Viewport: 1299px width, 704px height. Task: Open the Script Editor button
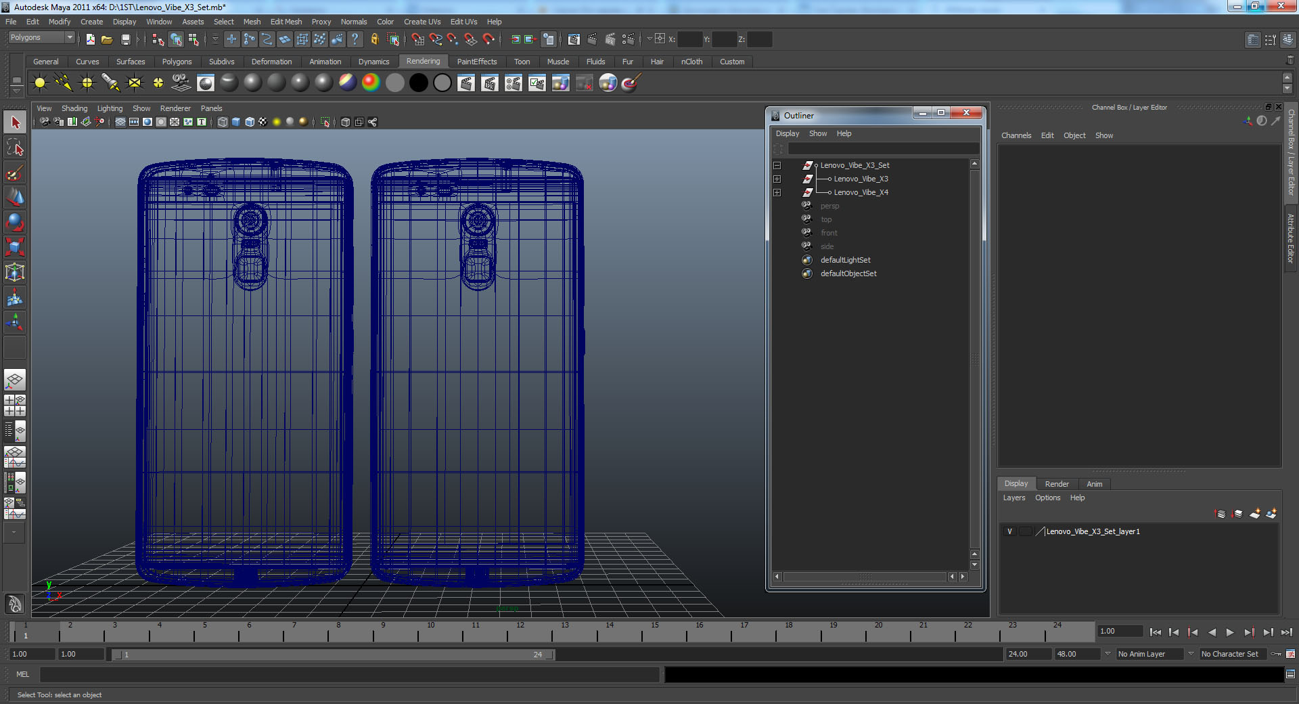1290,674
